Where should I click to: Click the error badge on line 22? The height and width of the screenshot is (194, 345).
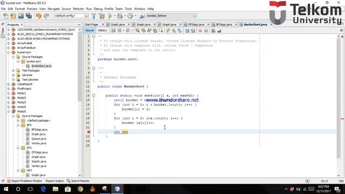tap(88, 132)
